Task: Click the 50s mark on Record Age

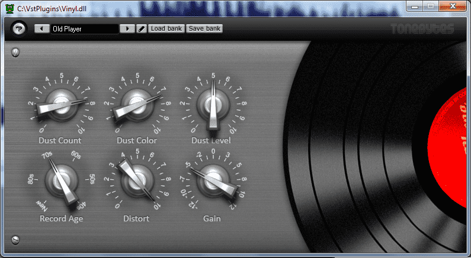Action: pyautogui.click(x=92, y=179)
